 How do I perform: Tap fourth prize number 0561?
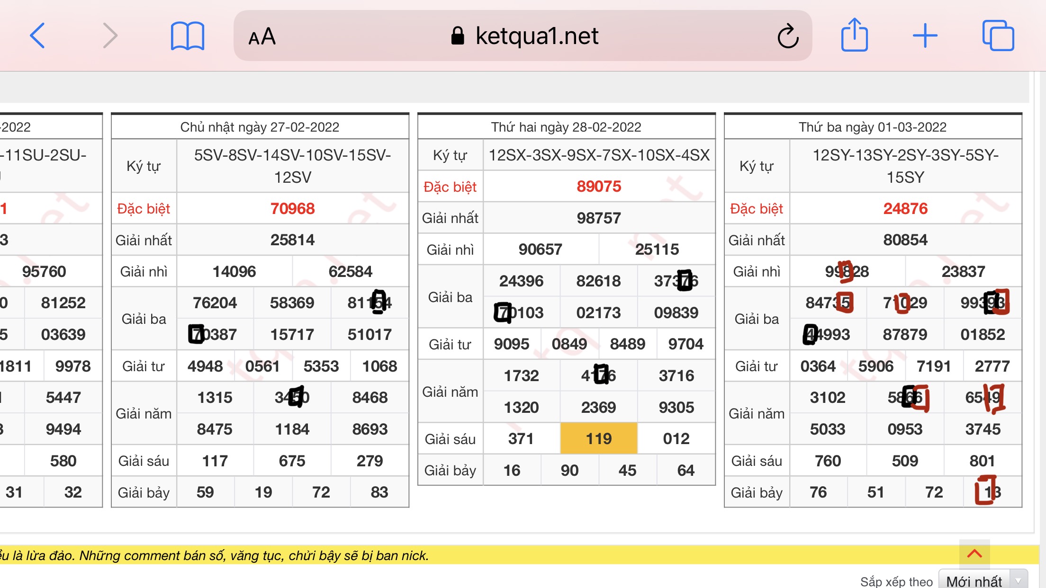[x=263, y=366]
